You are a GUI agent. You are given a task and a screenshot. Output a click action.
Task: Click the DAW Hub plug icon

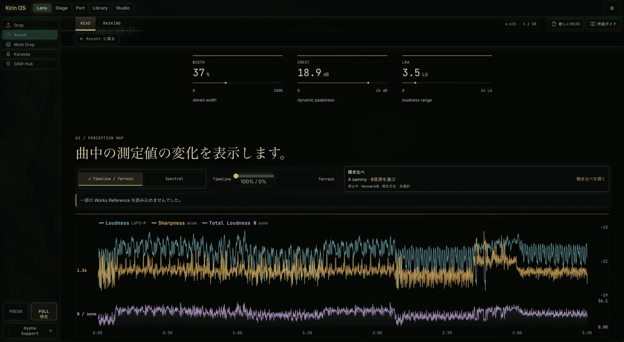(8, 64)
